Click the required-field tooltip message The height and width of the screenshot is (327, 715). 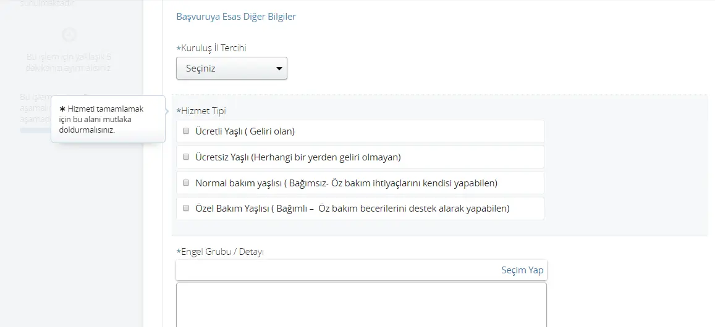(x=105, y=119)
